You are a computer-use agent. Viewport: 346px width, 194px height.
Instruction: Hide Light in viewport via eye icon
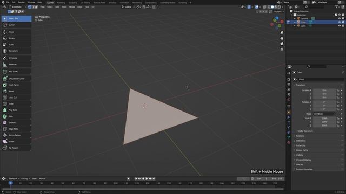[340, 26]
